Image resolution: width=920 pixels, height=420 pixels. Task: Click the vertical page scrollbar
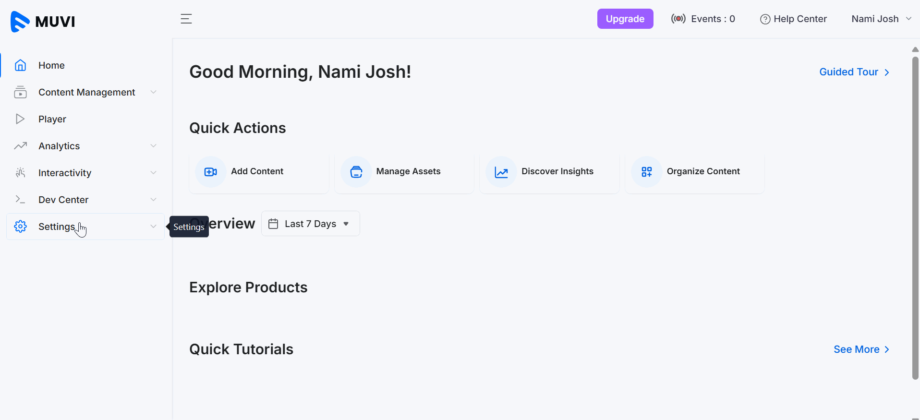[915, 216]
